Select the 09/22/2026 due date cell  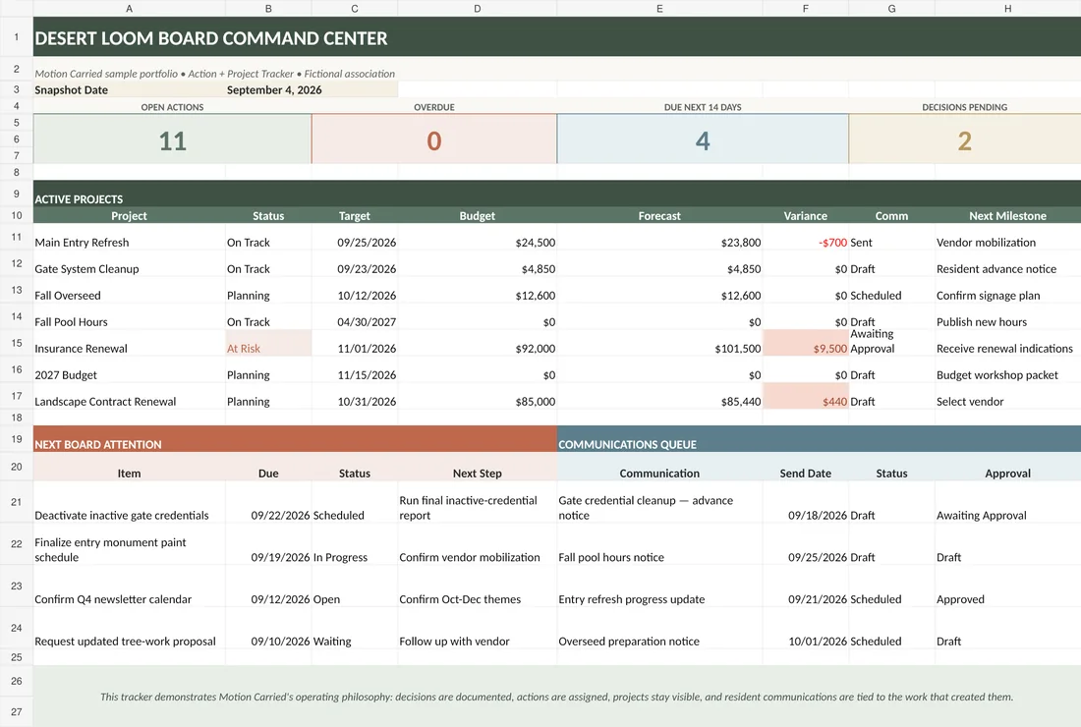point(268,502)
